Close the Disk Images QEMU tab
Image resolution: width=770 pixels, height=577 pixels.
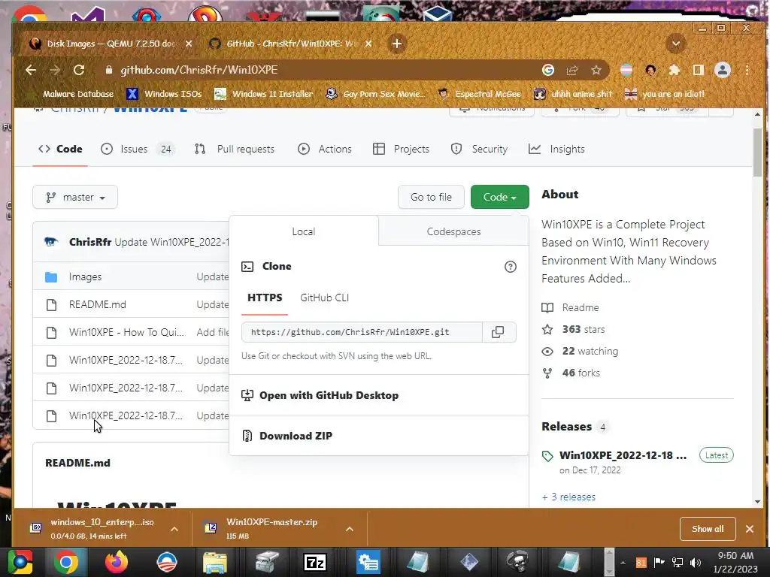point(189,44)
